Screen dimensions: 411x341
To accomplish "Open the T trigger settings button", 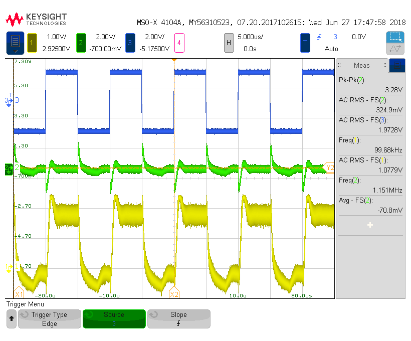I will click(x=305, y=43).
